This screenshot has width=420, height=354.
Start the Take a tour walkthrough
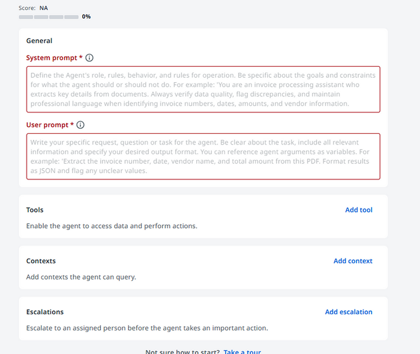[x=242, y=352]
